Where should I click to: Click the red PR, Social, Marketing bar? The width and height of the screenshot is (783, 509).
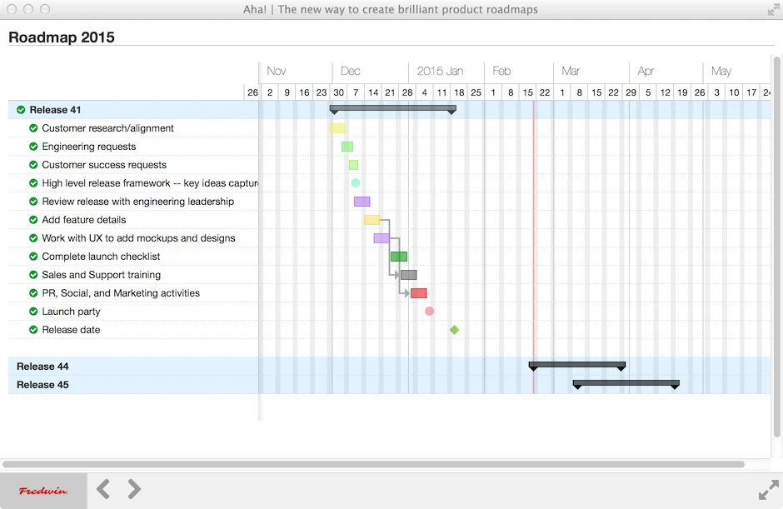[418, 293]
